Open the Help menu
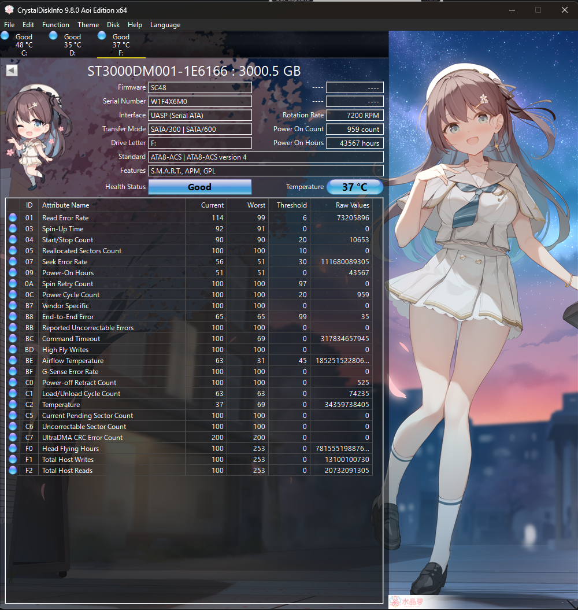Viewport: 578px width, 610px height. [x=135, y=24]
